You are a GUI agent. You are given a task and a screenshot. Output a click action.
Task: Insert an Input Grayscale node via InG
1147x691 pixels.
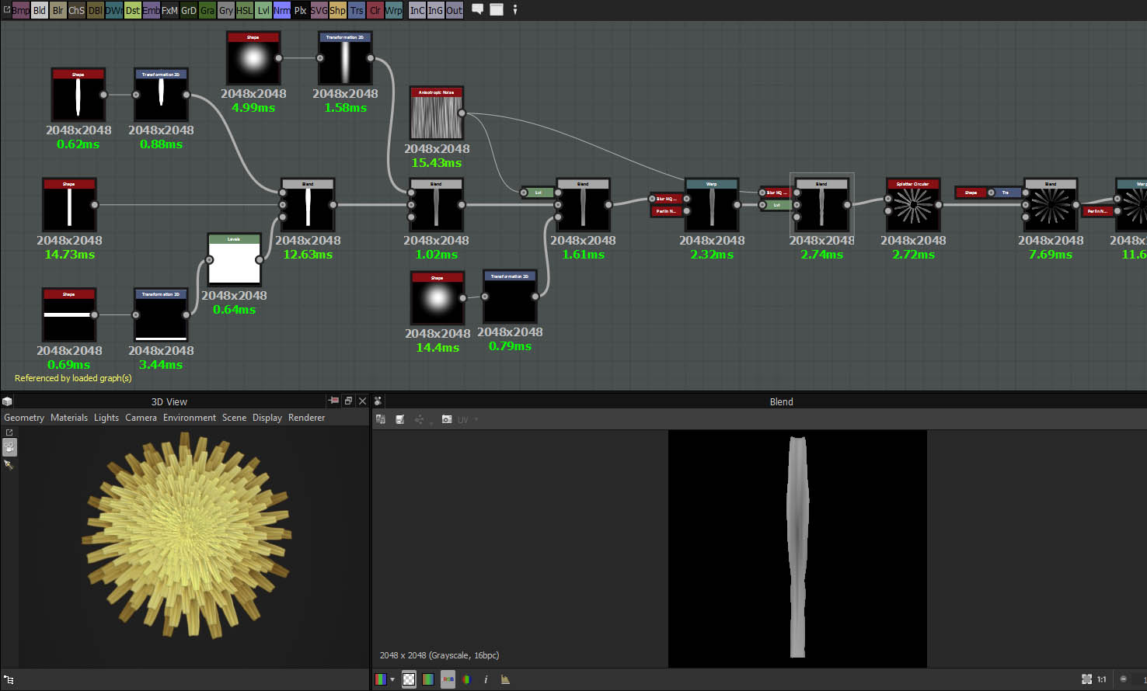[435, 10]
